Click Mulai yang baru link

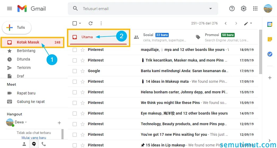pyautogui.click(x=34, y=138)
